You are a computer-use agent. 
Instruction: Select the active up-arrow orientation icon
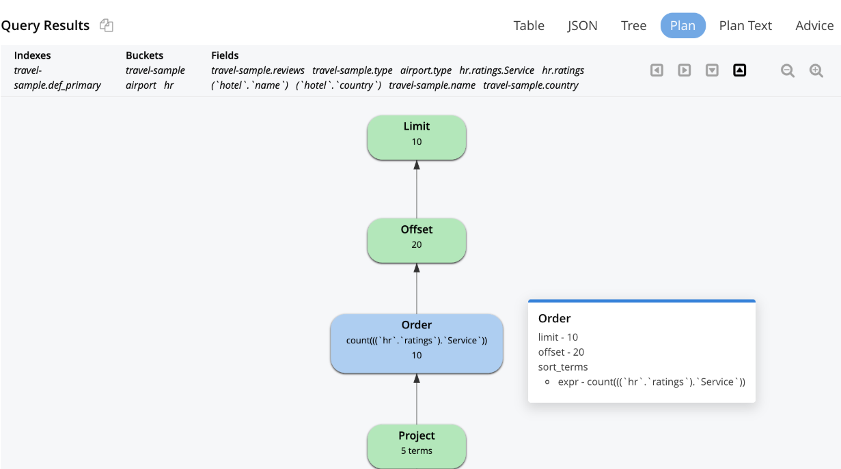pyautogui.click(x=739, y=70)
